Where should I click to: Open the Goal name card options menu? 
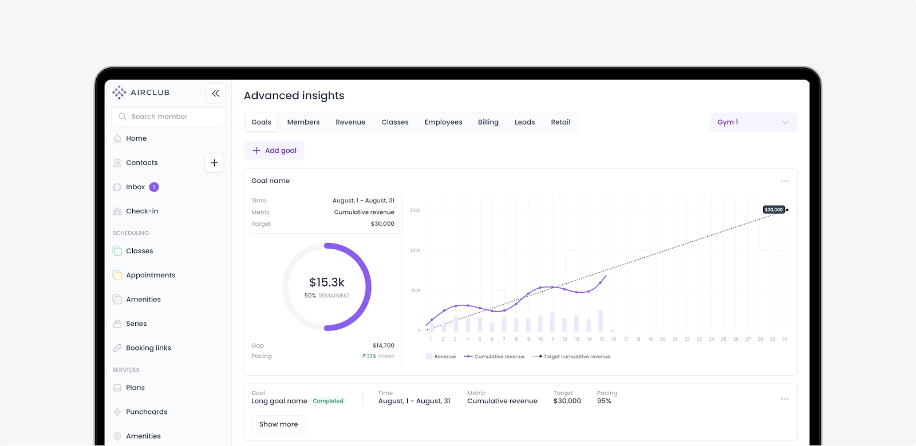[785, 181]
